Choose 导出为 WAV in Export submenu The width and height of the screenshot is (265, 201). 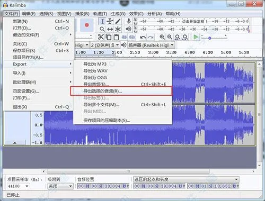pyautogui.click(x=122, y=71)
